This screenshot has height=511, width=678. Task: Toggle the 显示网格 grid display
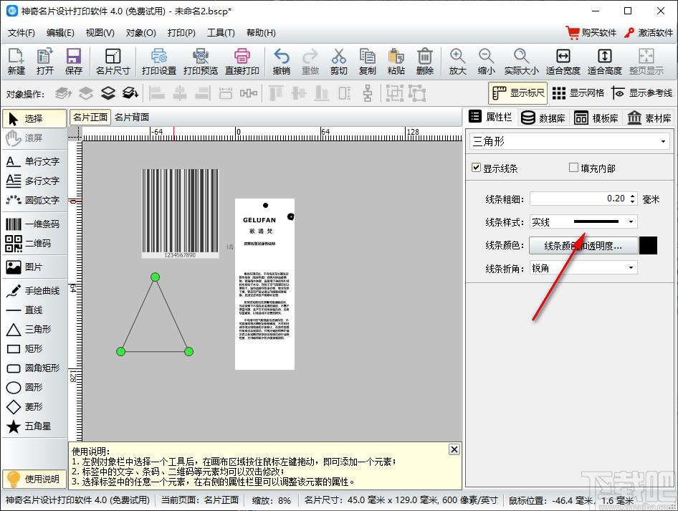[578, 93]
